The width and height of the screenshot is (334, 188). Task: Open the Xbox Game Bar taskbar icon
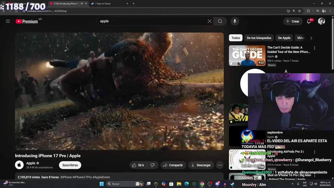(194, 184)
